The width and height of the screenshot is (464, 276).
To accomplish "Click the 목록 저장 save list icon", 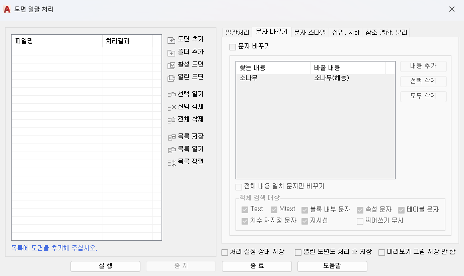I will 172,137.
